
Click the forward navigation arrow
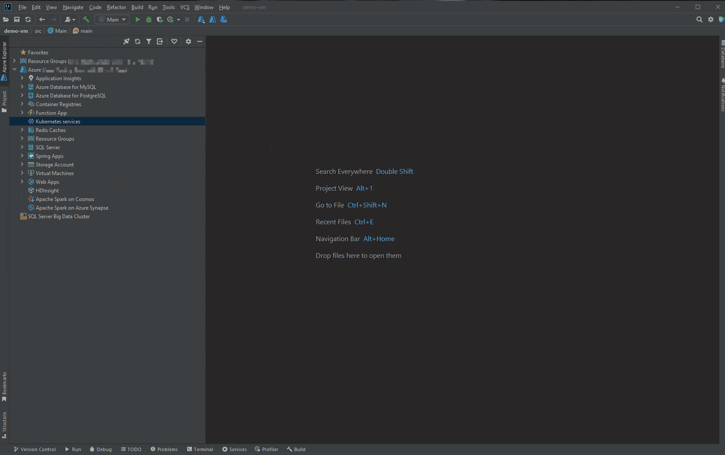coord(53,19)
